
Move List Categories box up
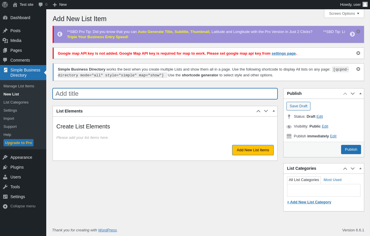345,169
